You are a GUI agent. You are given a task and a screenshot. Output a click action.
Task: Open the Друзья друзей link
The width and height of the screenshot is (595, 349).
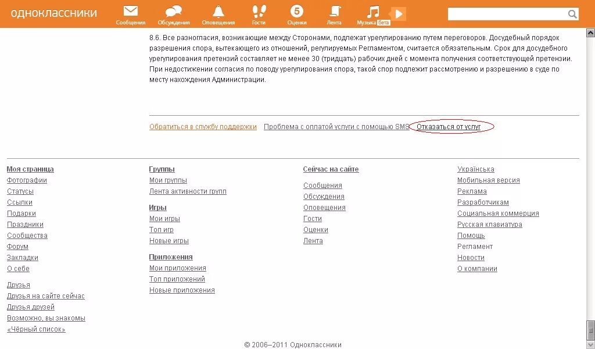pyautogui.click(x=31, y=307)
